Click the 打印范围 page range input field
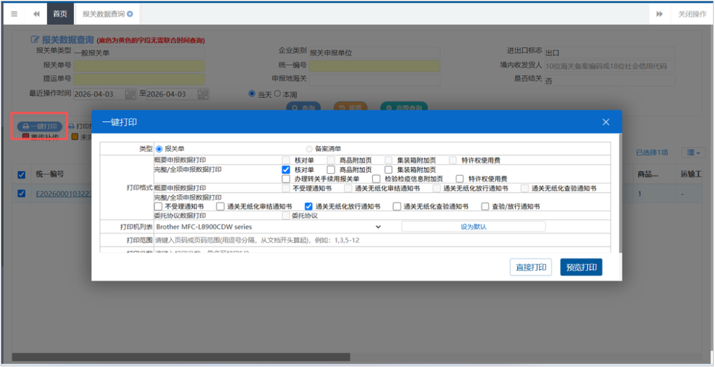This screenshot has height=367, width=715. [x=382, y=240]
